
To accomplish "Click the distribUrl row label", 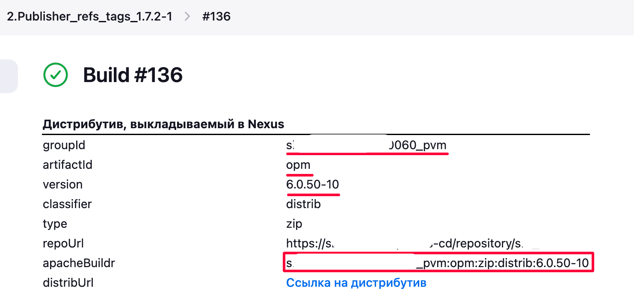I will pyautogui.click(x=68, y=283).
